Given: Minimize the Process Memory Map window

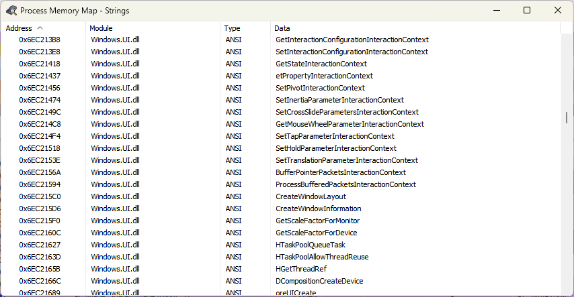Looking at the screenshot, I should click(496, 11).
